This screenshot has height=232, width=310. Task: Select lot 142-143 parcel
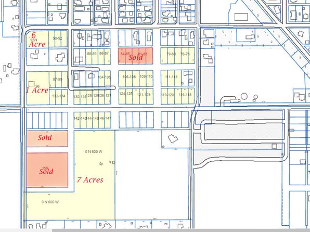[x=80, y=120]
